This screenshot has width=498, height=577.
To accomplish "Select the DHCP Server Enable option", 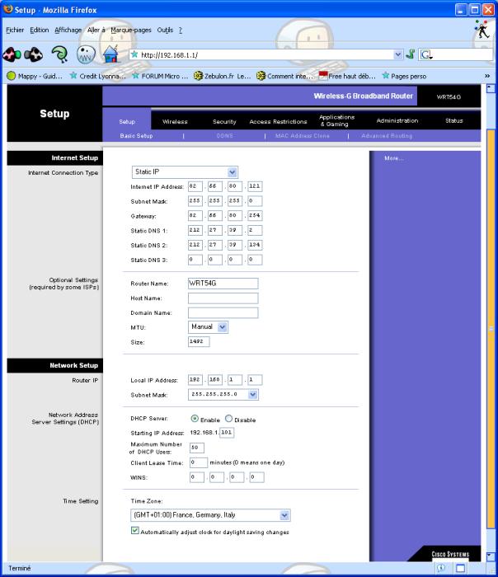I will [195, 419].
